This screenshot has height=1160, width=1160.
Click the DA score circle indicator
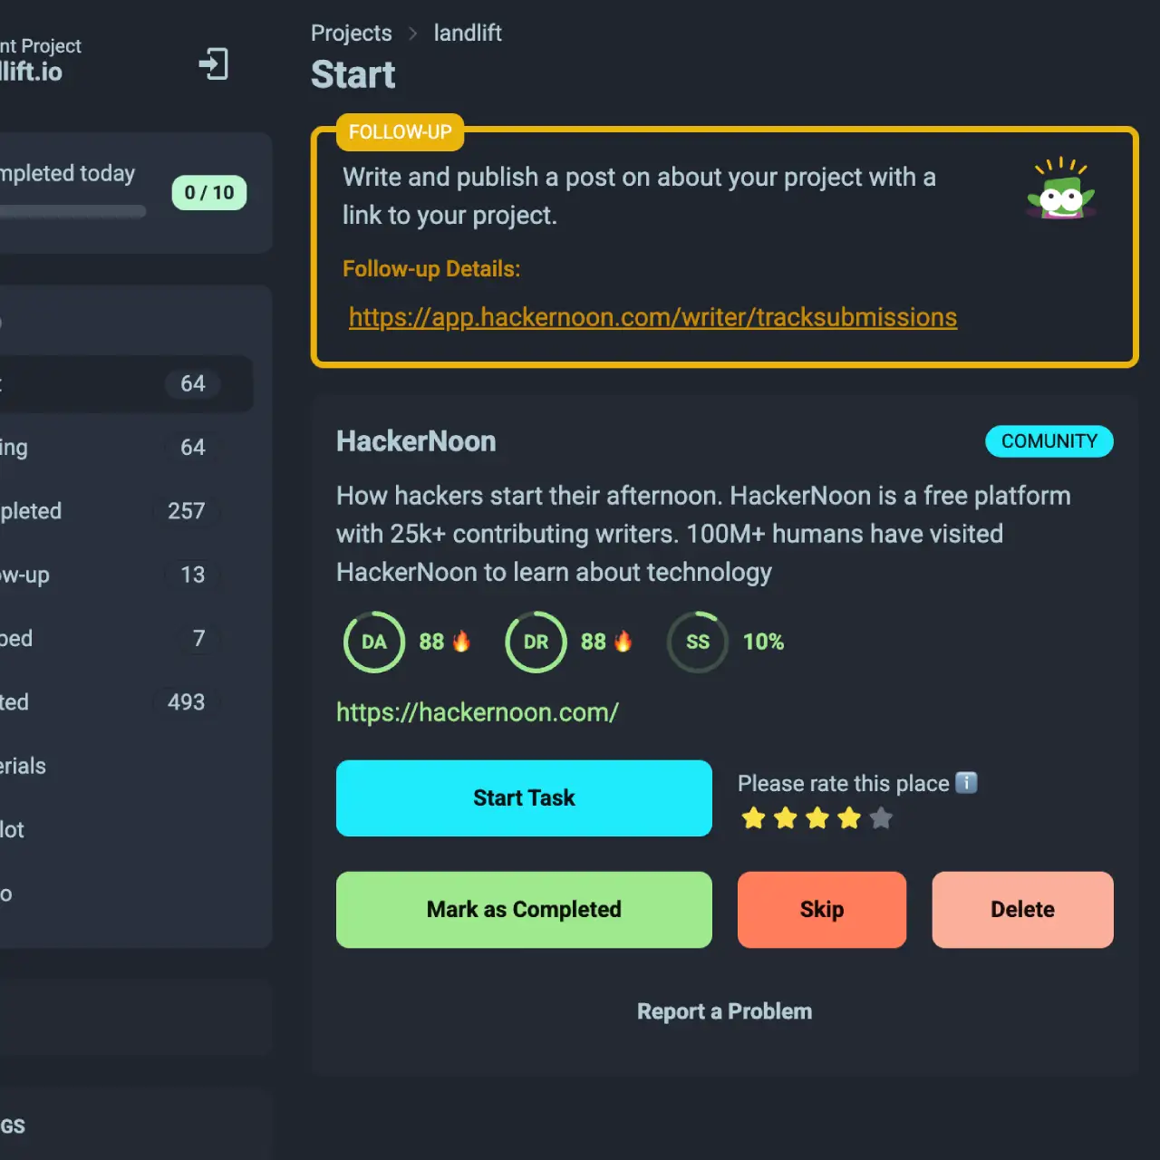373,642
